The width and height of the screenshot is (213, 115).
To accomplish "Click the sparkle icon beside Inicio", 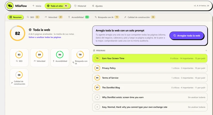I will click(34, 6).
